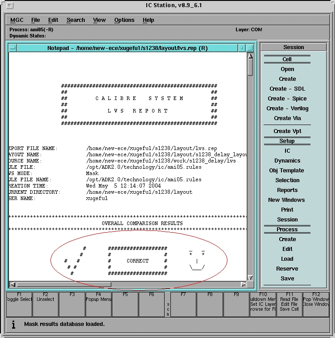Click the info icon in status bar
This screenshot has height=338, width=335.
(13, 325)
